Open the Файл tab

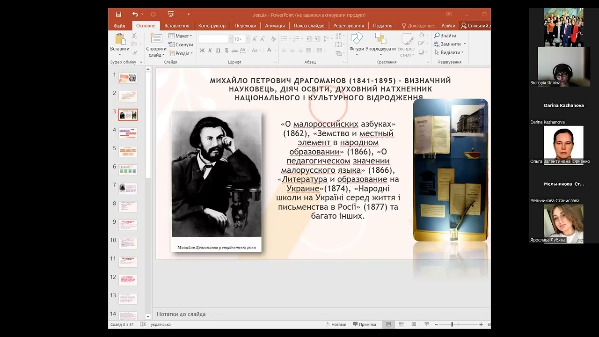click(119, 26)
